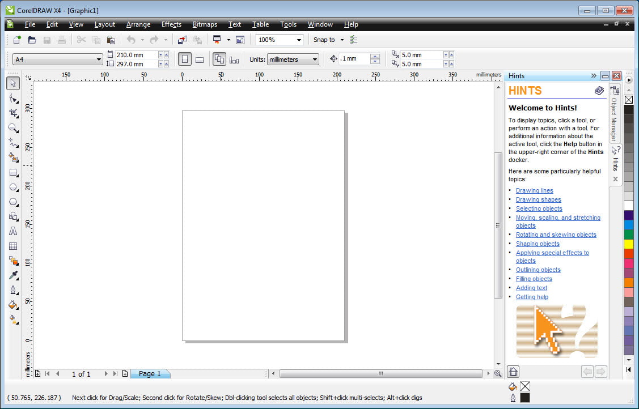This screenshot has height=409, width=639.
Task: Open the Bitmaps menu
Action: (205, 24)
